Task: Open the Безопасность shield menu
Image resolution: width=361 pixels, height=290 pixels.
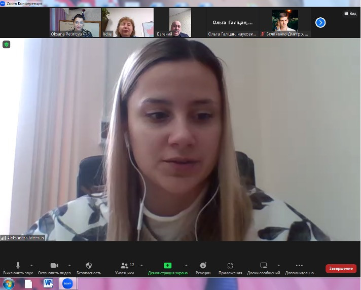Action: 89,268
